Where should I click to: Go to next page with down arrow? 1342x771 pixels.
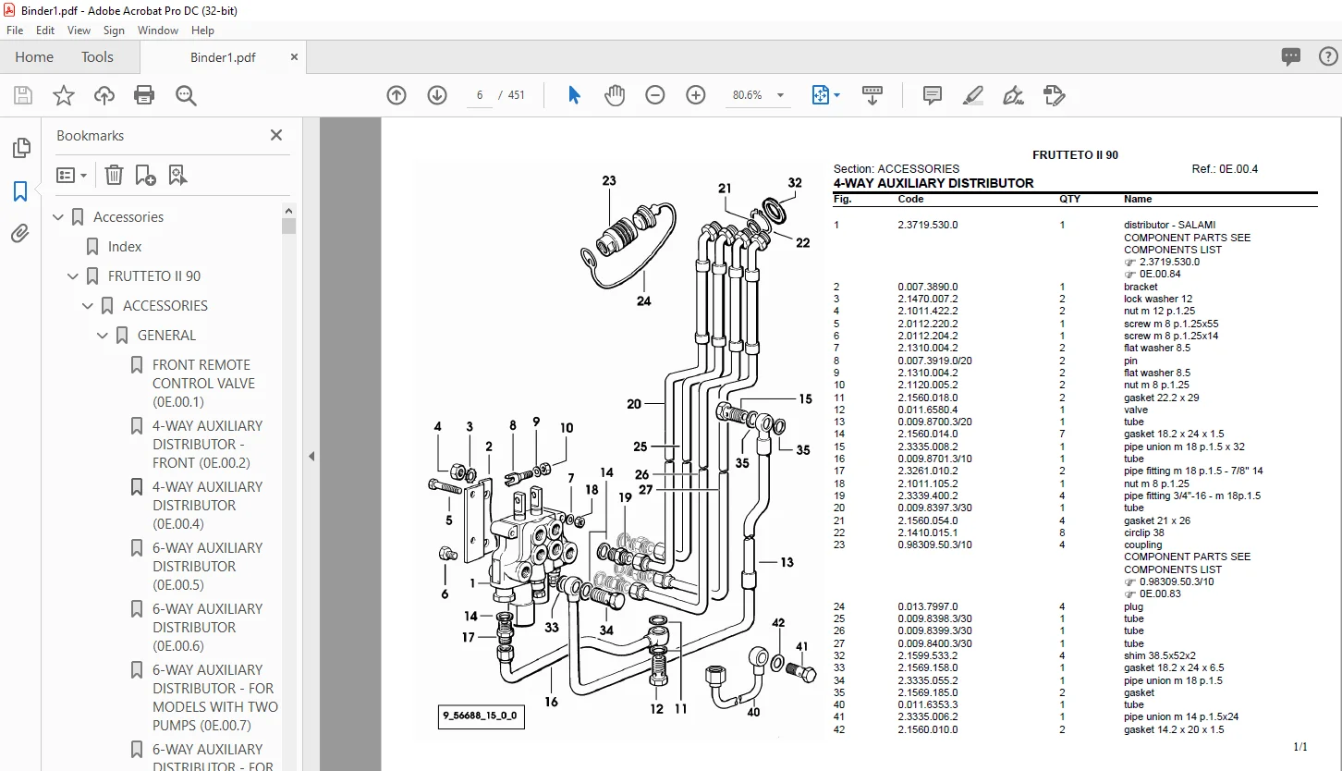437,95
